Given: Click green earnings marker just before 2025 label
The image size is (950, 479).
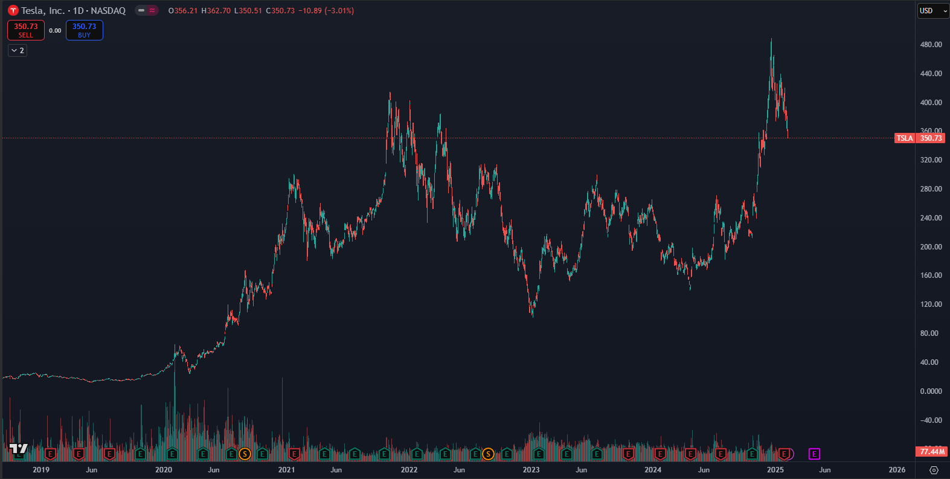Looking at the screenshot, I should coord(752,454).
